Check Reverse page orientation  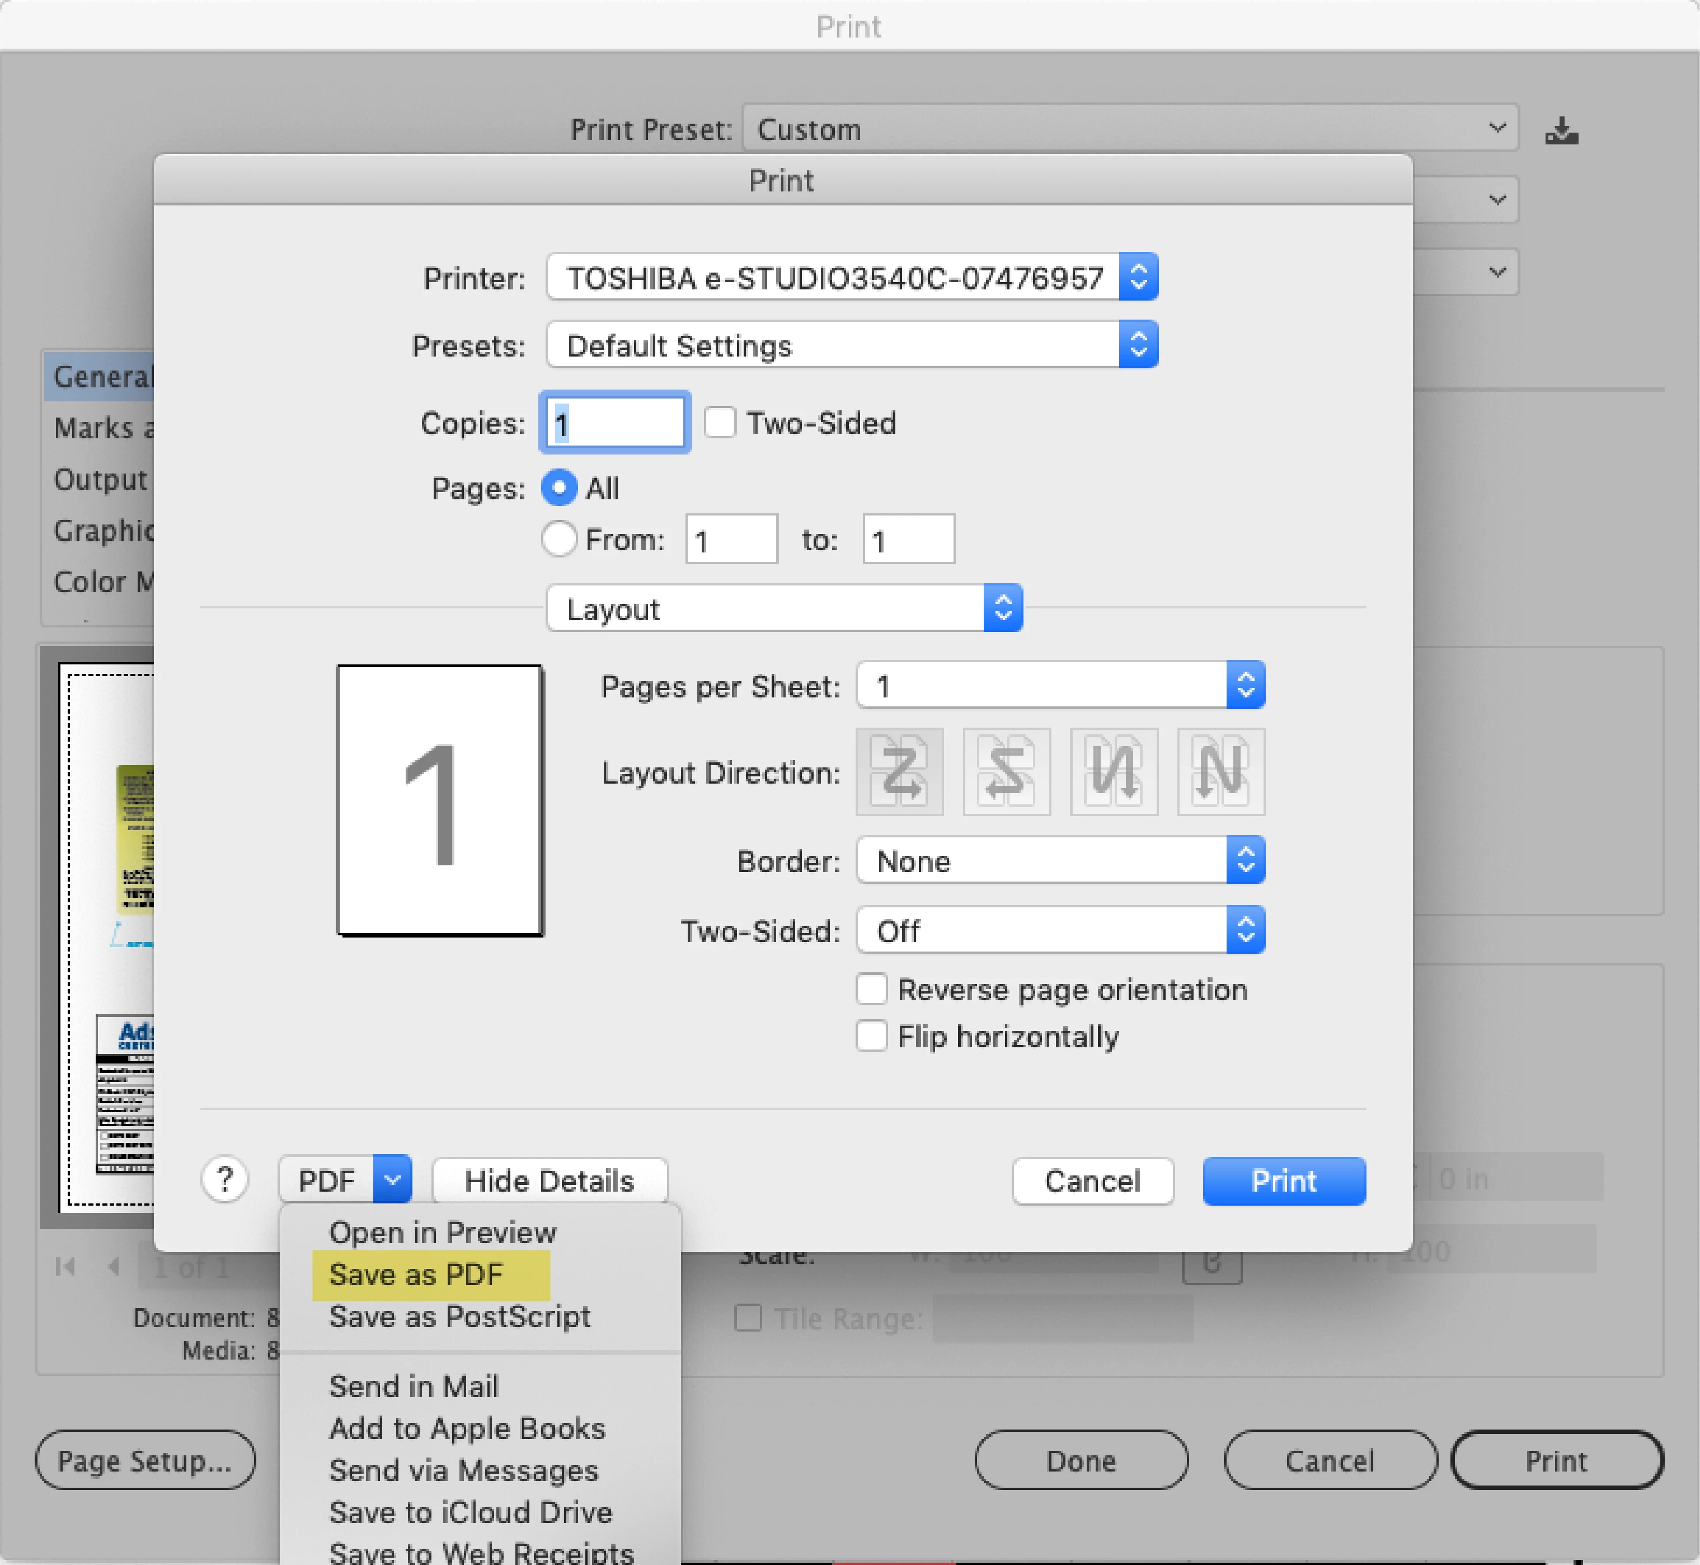click(871, 989)
